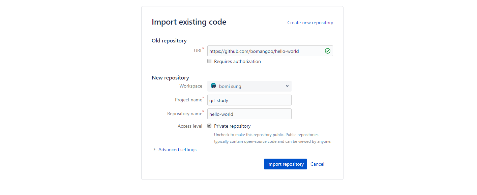Click the Cancel link
Image resolution: width=477 pixels, height=195 pixels.
click(317, 164)
